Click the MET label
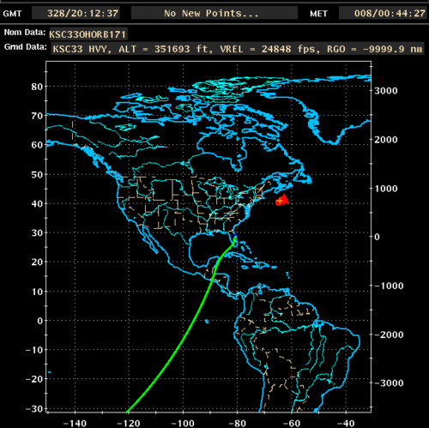 [318, 14]
